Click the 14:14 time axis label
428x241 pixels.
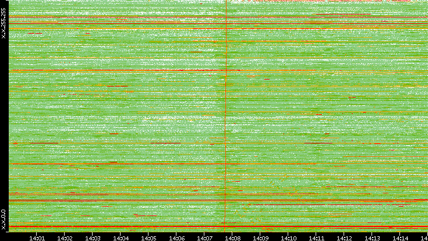point(400,239)
